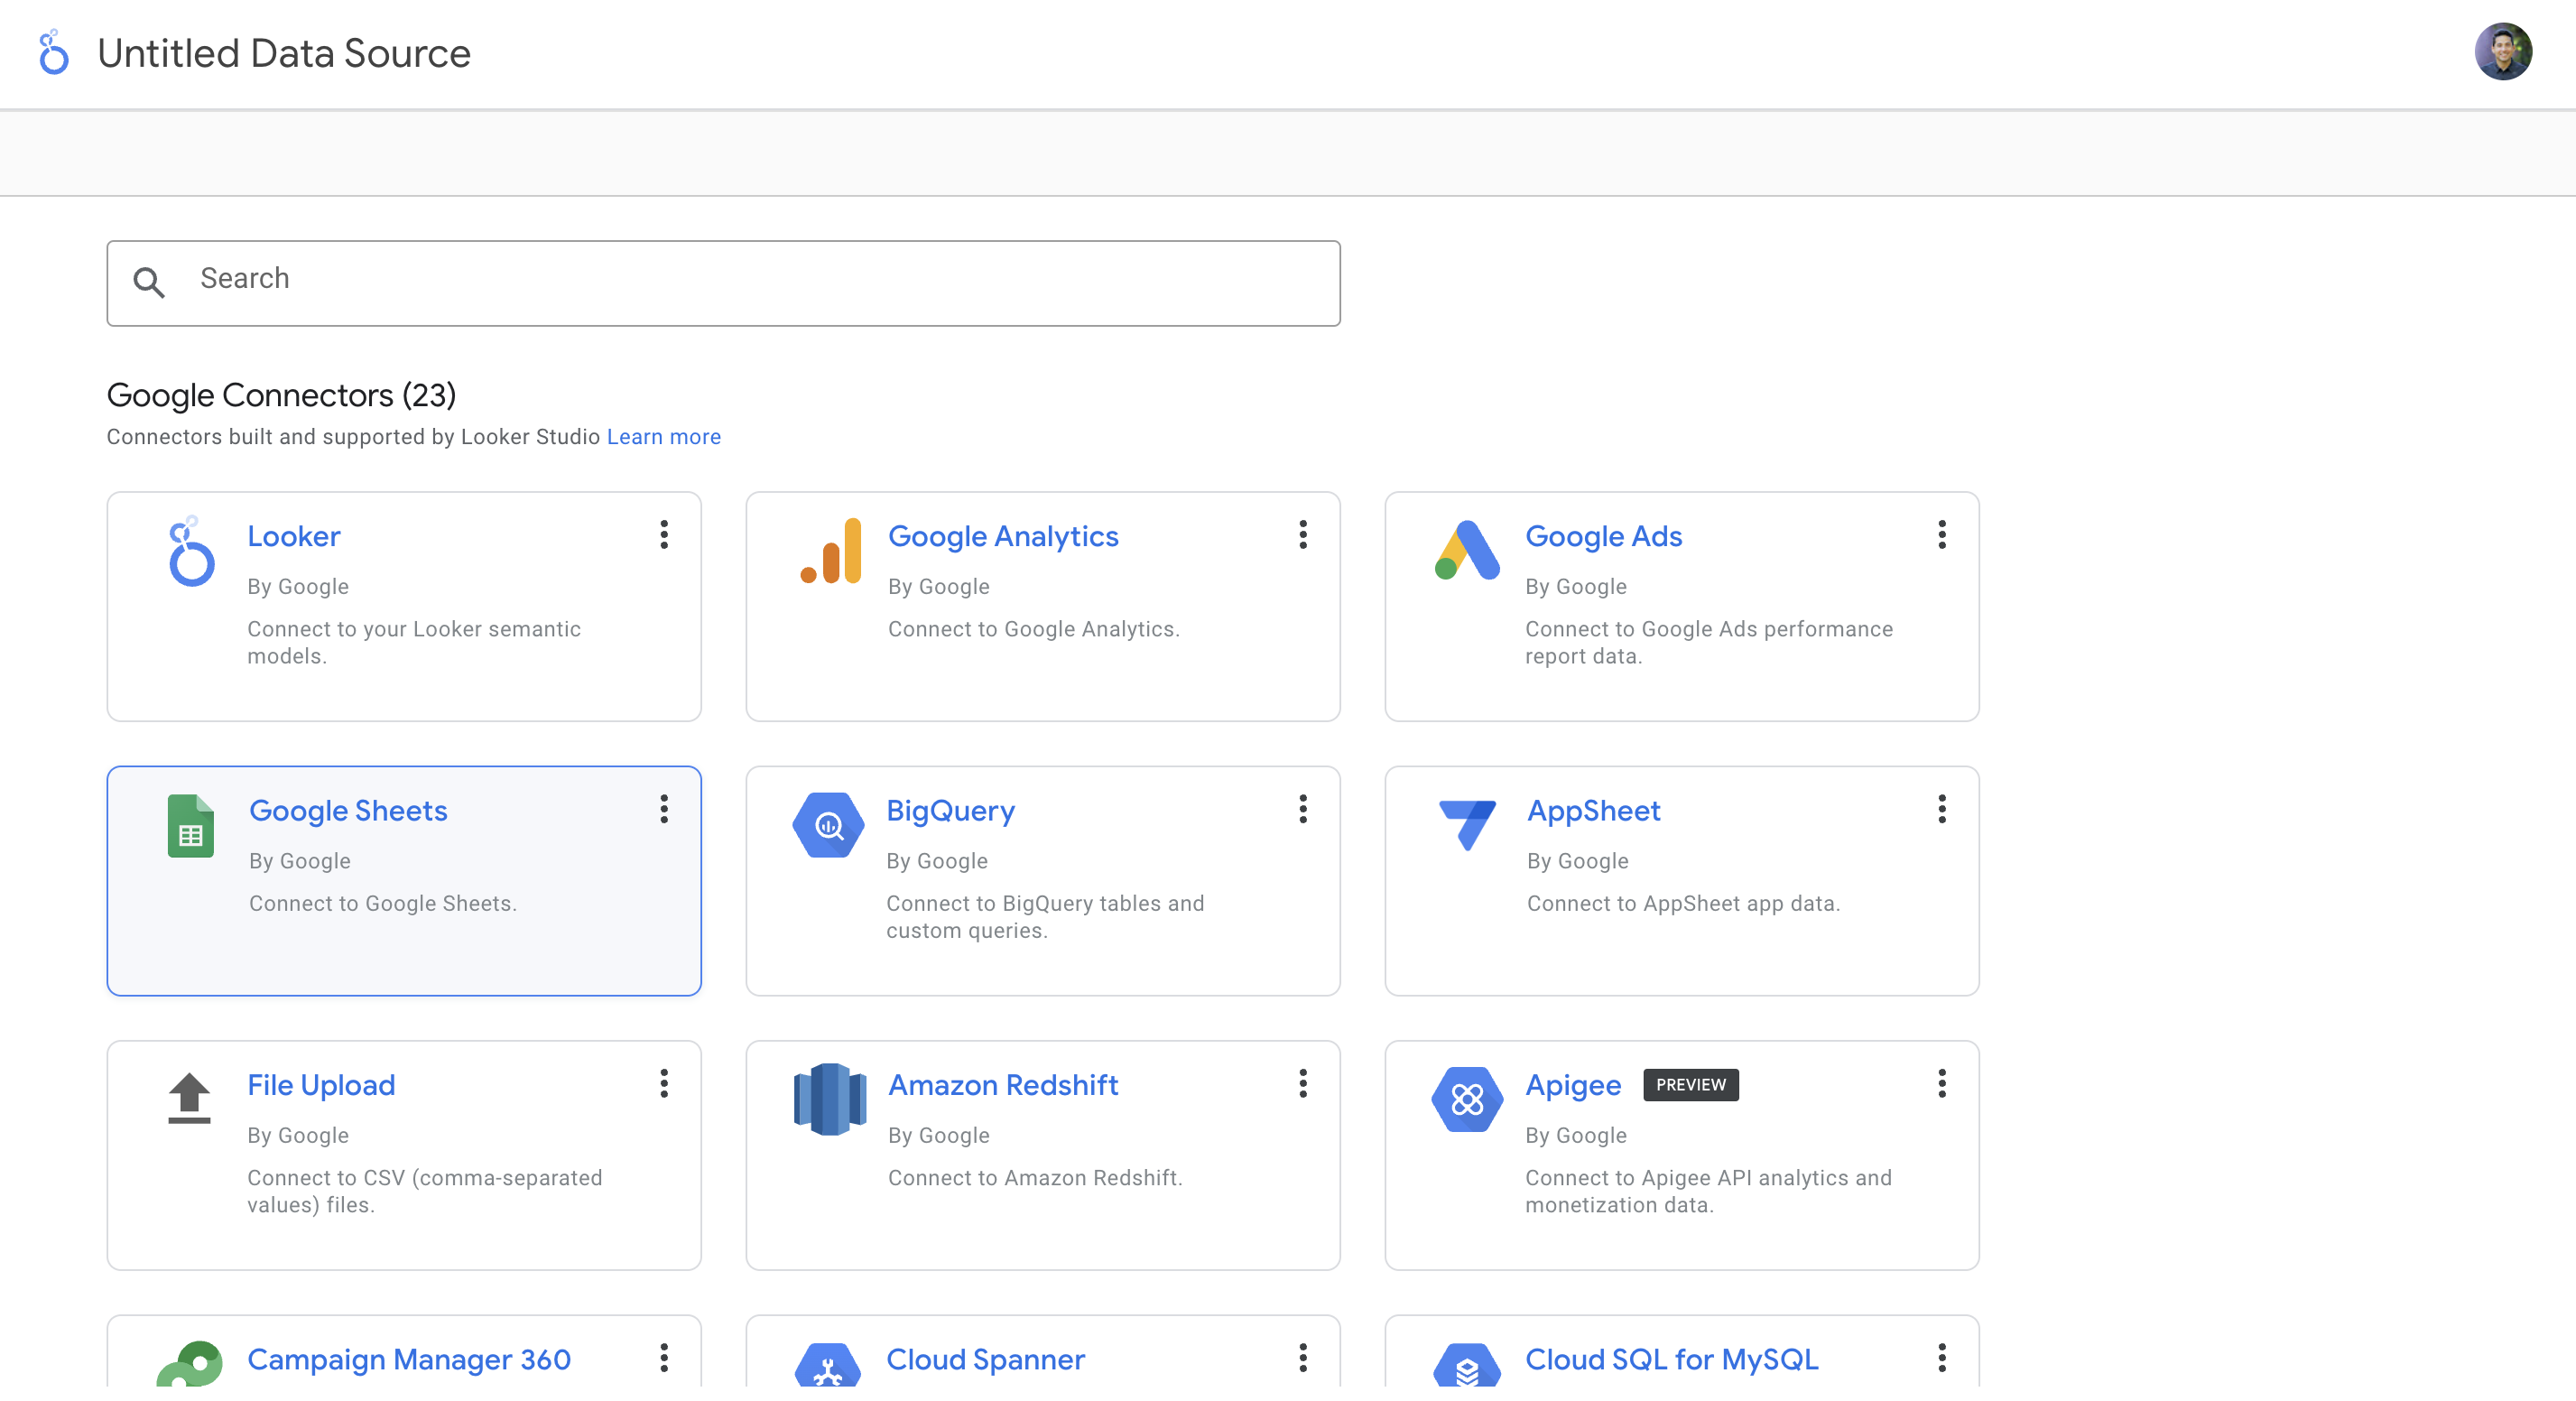Screen dimensions: 2576x1401
Task: Click 'Connect to BigQuery tables and custom queries.'
Action: 1045,917
